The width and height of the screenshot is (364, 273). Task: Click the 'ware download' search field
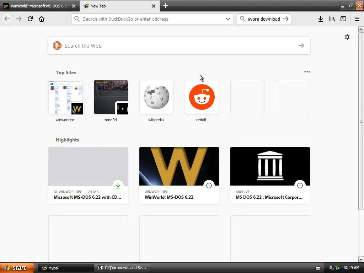click(x=264, y=19)
